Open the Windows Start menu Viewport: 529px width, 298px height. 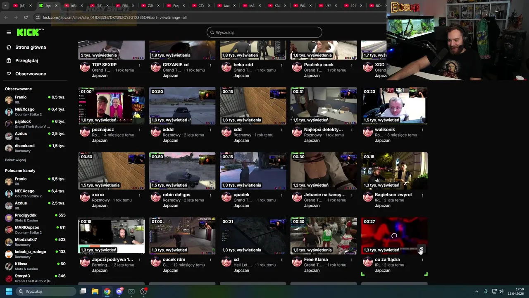click(x=9, y=291)
